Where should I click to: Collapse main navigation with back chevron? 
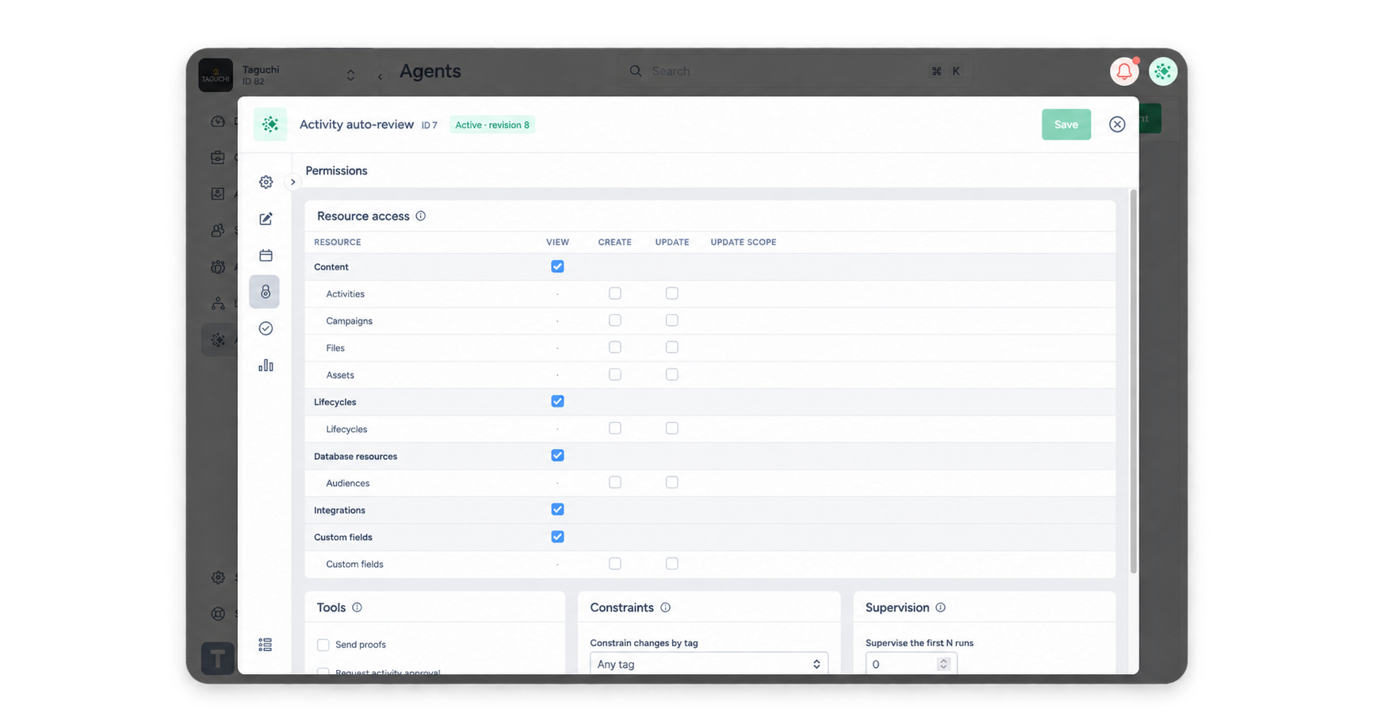pos(381,77)
